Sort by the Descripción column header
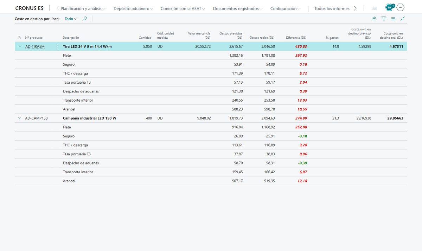 pos(71,38)
